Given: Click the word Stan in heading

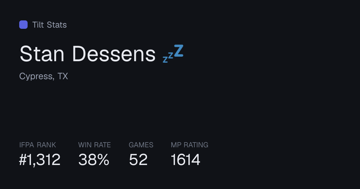Looking at the screenshot, I should tap(42, 54).
